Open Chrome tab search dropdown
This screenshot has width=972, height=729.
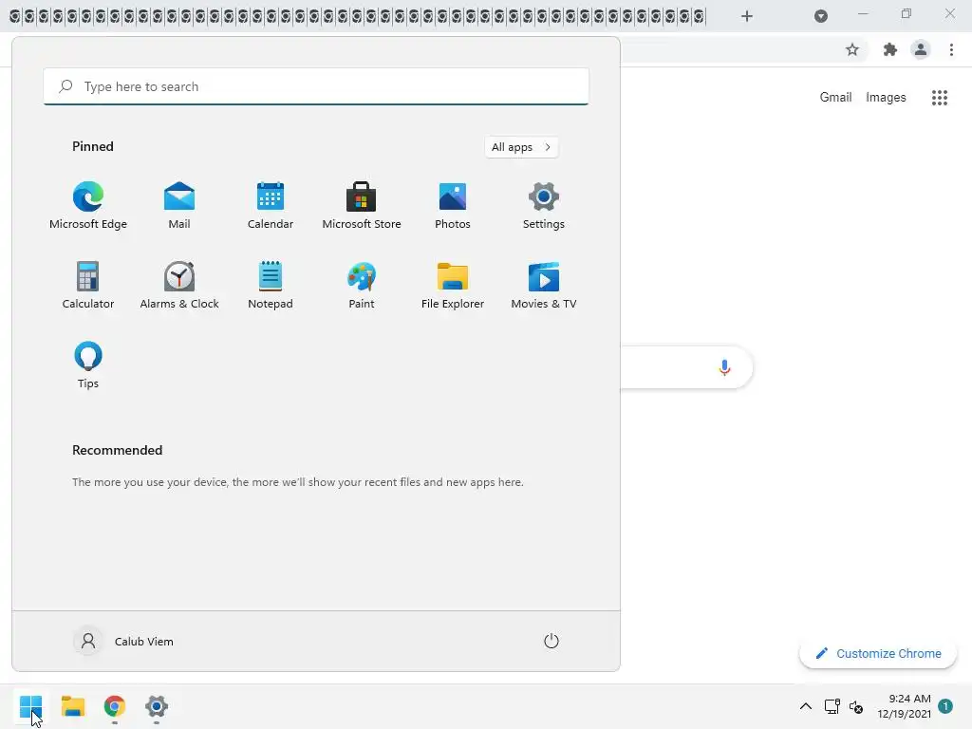tap(821, 16)
